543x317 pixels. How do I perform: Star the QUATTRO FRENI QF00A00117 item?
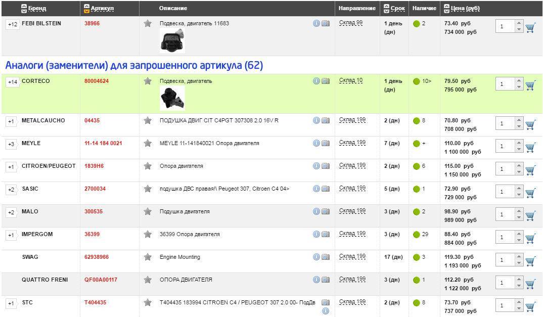click(x=148, y=280)
